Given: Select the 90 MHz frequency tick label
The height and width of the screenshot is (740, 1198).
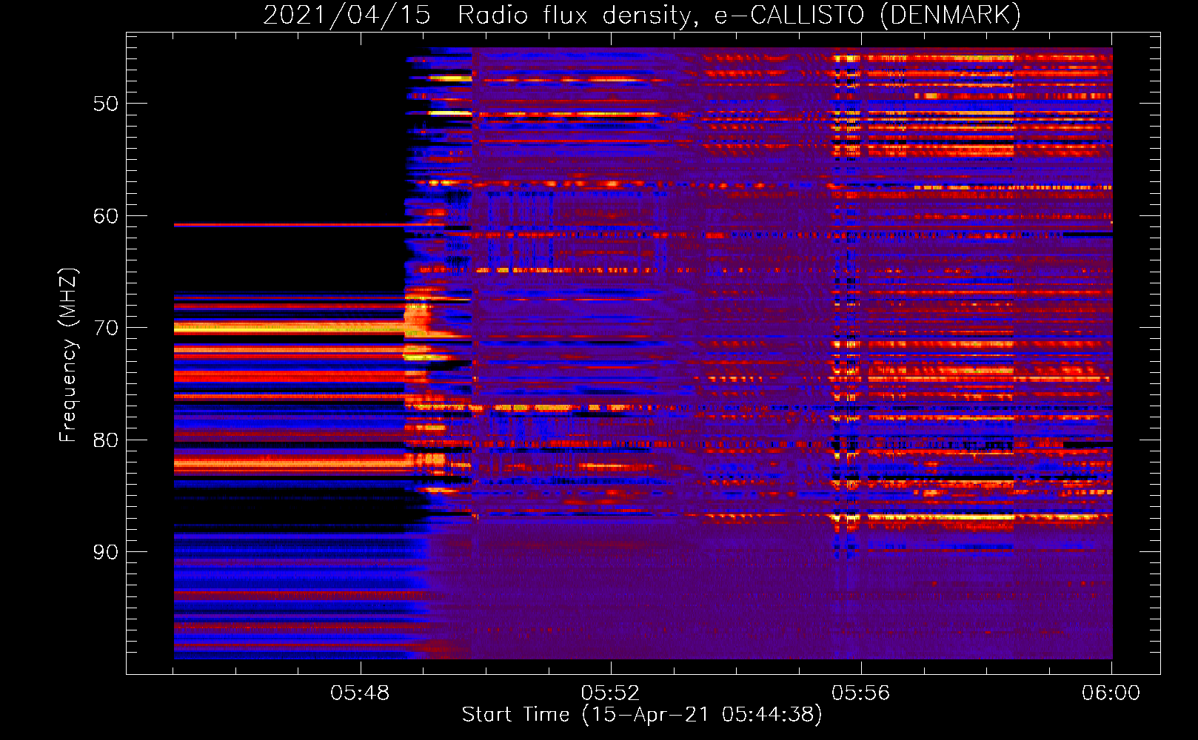Looking at the screenshot, I should [106, 552].
